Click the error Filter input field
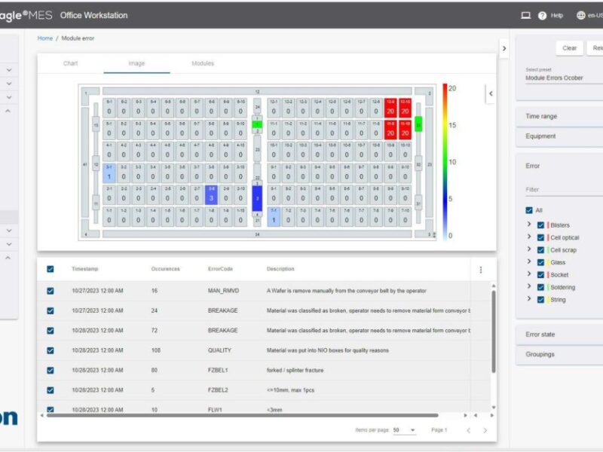Screen dimensions: 603x452 pyautogui.click(x=562, y=190)
